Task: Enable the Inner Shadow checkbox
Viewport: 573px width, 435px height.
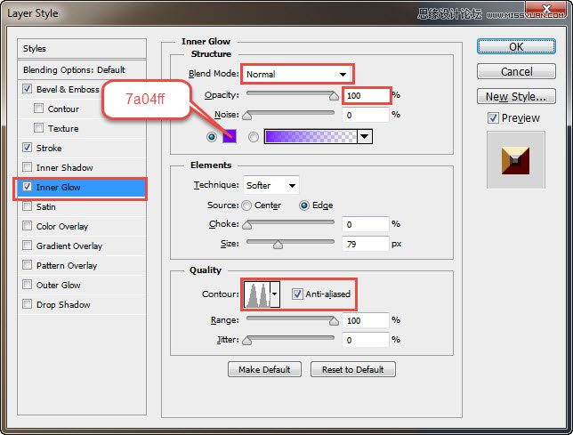Action: pyautogui.click(x=27, y=167)
